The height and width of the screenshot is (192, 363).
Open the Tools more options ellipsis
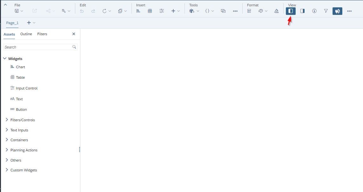click(x=235, y=11)
